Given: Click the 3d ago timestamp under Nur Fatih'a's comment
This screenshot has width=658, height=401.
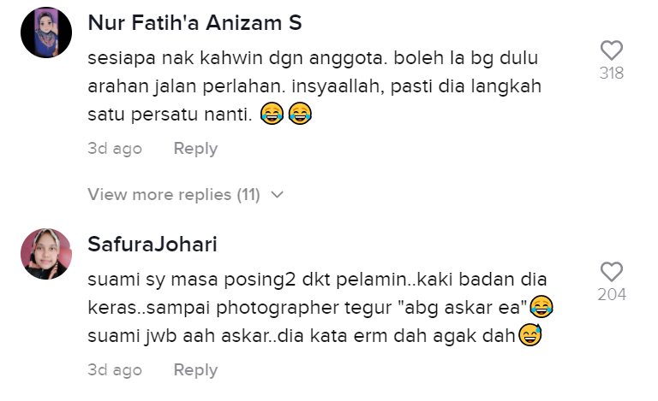Looking at the screenshot, I should [115, 148].
